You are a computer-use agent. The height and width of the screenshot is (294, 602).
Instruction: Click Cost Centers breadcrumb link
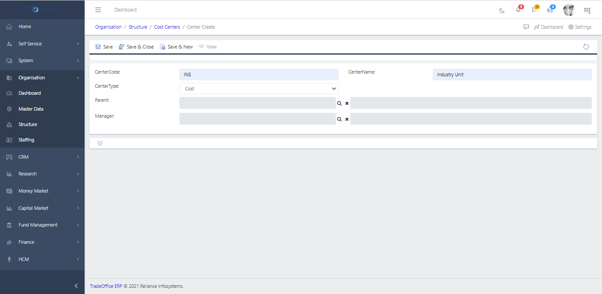167,27
